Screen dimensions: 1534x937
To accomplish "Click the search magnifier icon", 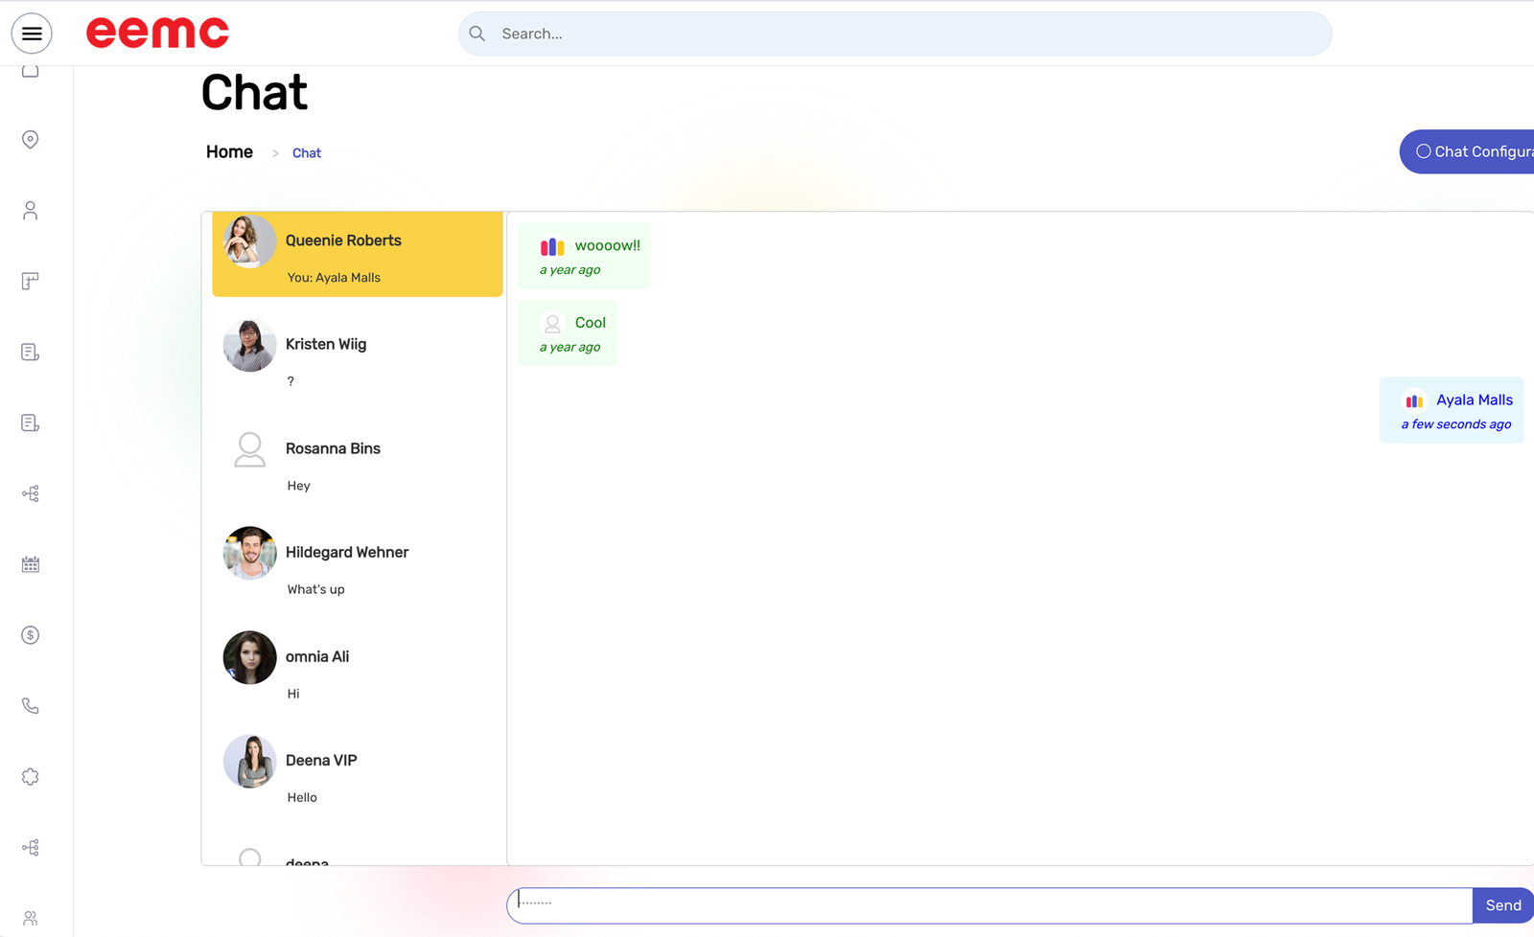I will tap(477, 34).
